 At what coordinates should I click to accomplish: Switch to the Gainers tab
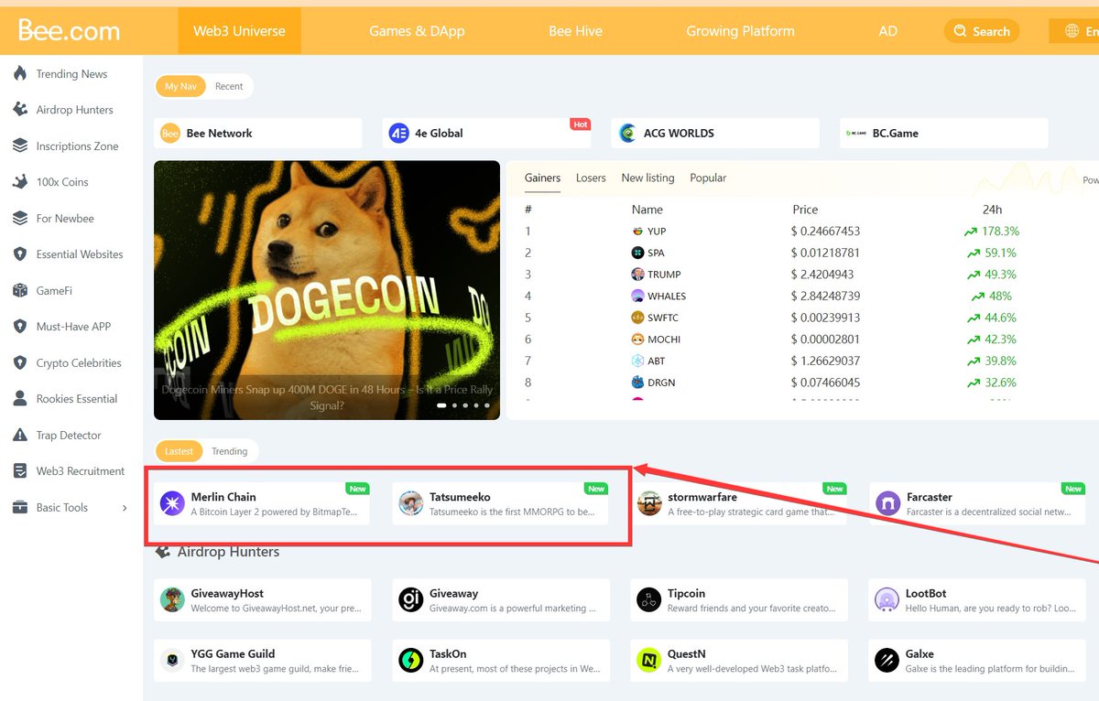[542, 178]
